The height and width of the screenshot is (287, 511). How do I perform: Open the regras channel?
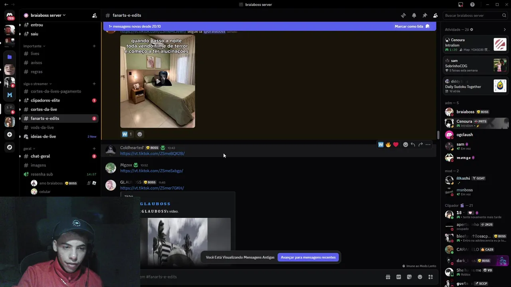pyautogui.click(x=60, y=72)
